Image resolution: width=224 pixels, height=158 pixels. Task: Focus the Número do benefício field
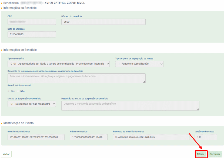(103, 22)
